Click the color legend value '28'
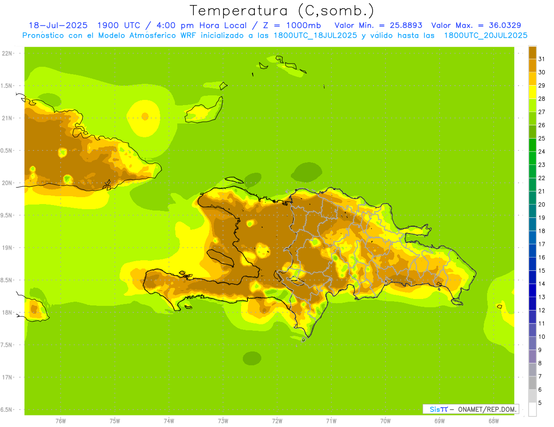Viewport: 554px width, 427px height. [542, 99]
